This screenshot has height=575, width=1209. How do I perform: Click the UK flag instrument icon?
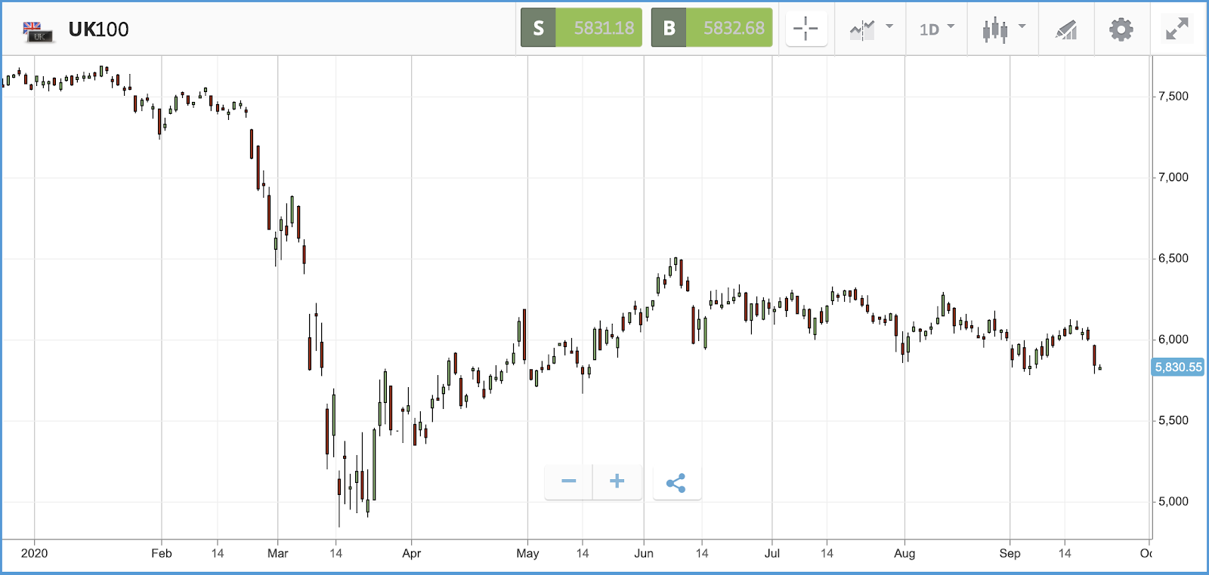click(38, 31)
